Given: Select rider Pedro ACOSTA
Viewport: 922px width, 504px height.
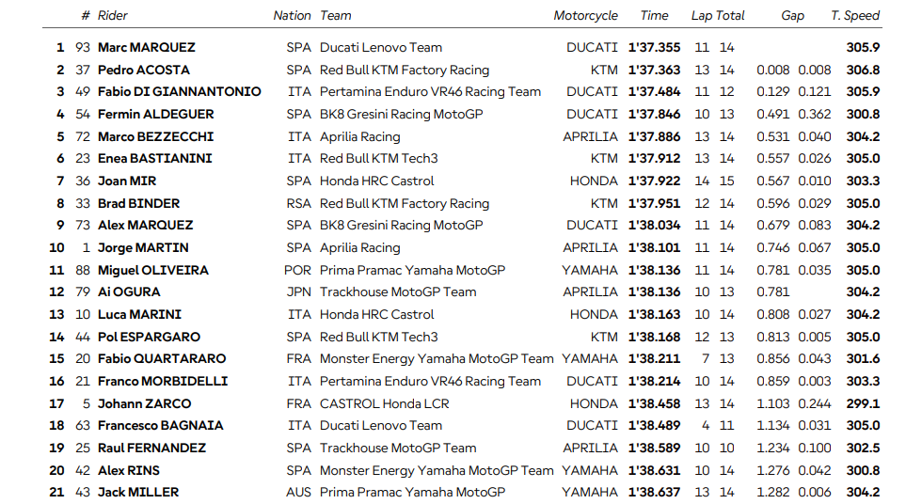Looking at the screenshot, I should [143, 70].
